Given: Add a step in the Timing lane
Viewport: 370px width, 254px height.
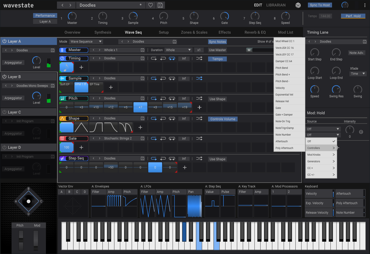Looking at the screenshot, I should click(x=81, y=67).
